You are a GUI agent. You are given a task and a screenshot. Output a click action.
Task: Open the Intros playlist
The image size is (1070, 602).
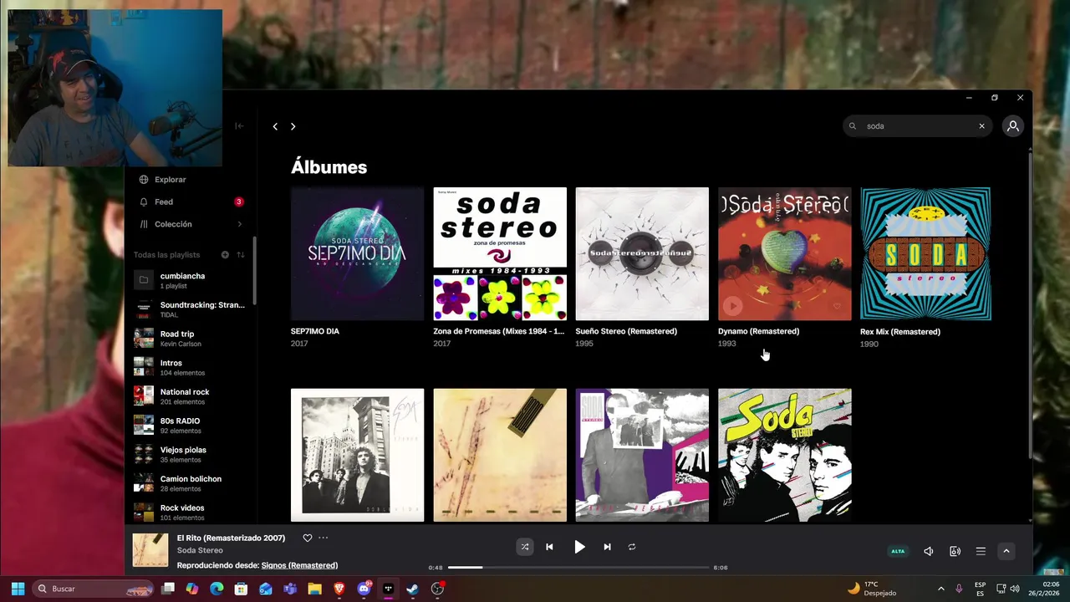[x=191, y=368]
